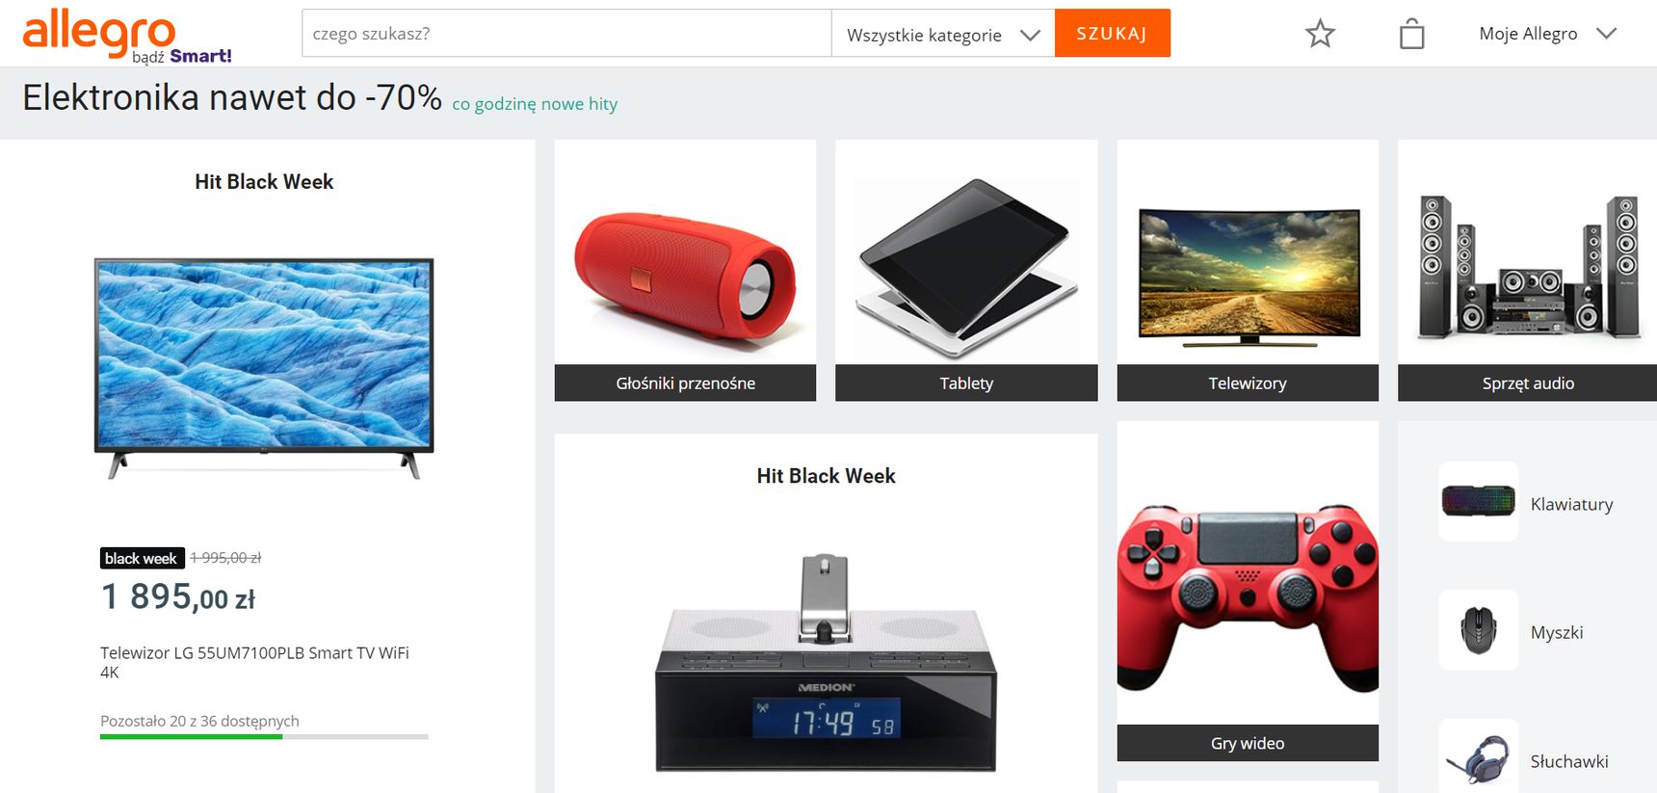Click the SZUKAJ search button
The height and width of the screenshot is (793, 1657).
(1113, 34)
